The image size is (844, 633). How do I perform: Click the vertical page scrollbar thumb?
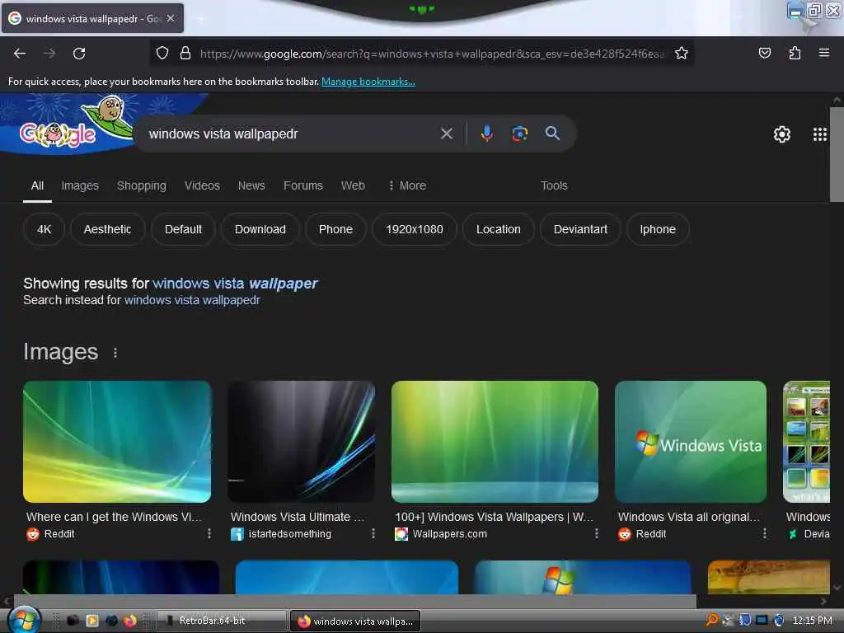point(837,154)
